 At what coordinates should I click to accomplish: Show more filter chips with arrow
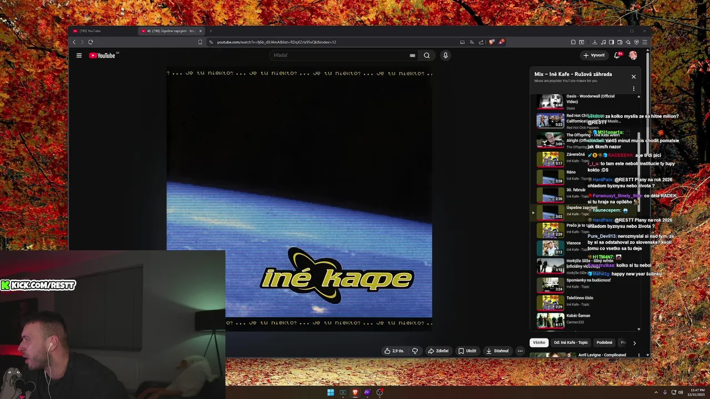635,343
